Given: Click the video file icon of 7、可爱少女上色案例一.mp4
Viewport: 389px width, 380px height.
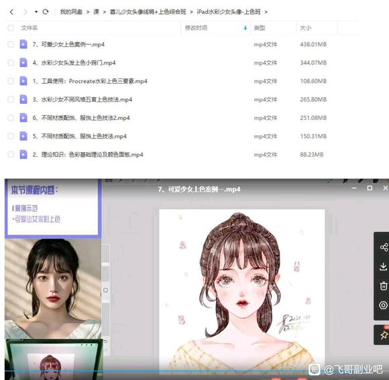Looking at the screenshot, I should pos(23,44).
